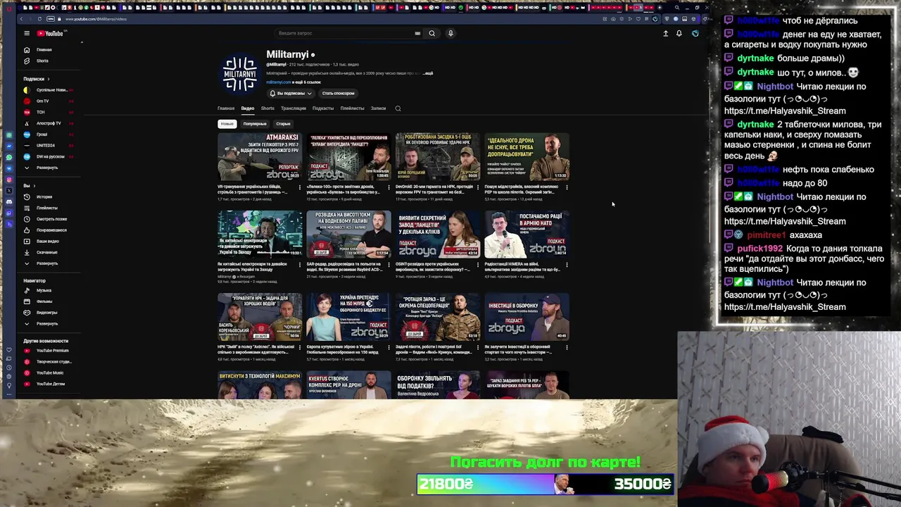Start voice search with microphone icon

[450, 33]
